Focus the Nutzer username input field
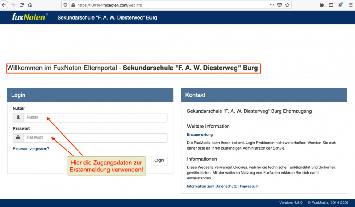Viewport: 355px width, 207px height. pos(95,117)
